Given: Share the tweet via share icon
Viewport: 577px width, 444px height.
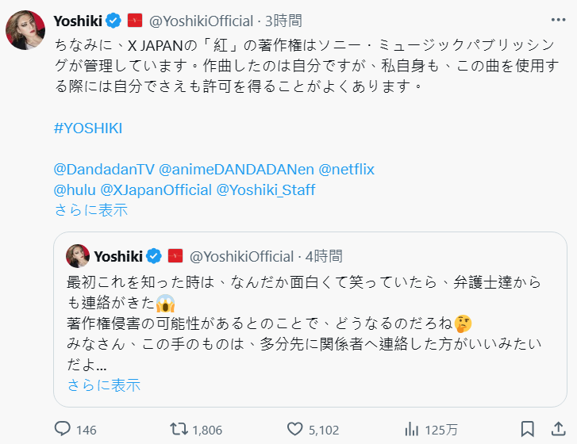Looking at the screenshot, I should (557, 429).
